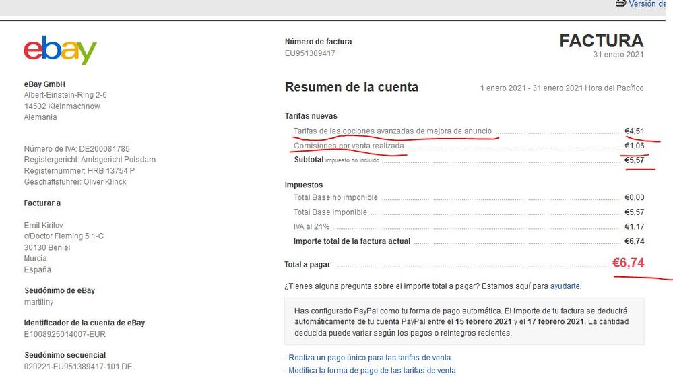The image size is (673, 382).
Task: Click the €4,51 amount
Action: click(635, 131)
